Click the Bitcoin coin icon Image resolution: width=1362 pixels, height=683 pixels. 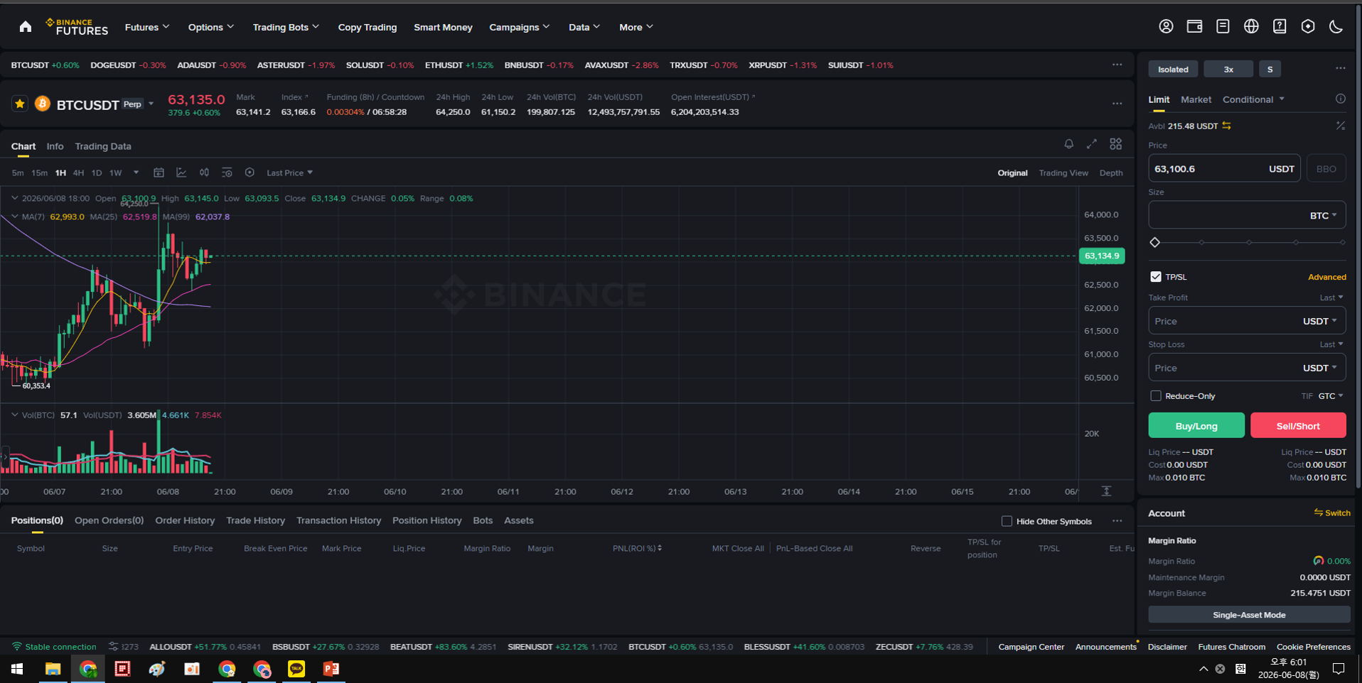(x=43, y=104)
